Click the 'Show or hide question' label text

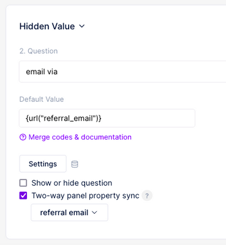click(72, 183)
